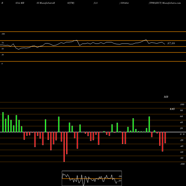Viewport: 186px width, 186px height.
Task: Click the MR axis label "0 0"
Action: pyautogui.click(x=182, y=134)
